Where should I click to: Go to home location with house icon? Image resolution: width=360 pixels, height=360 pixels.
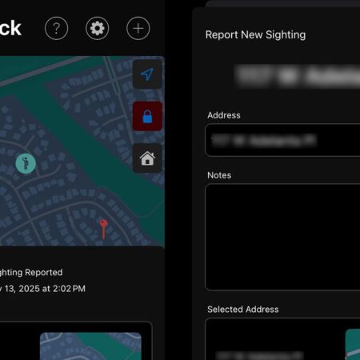(x=147, y=158)
